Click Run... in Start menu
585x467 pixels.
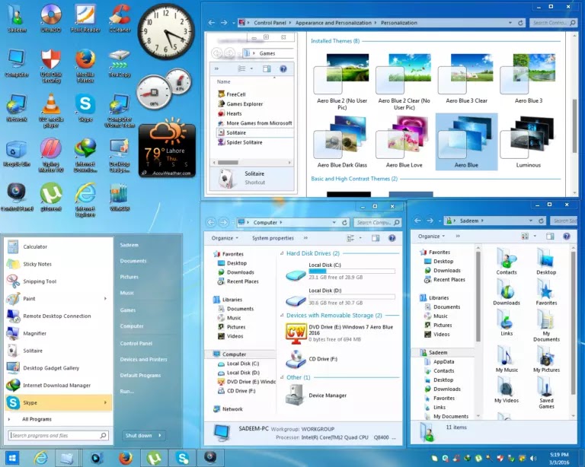click(127, 392)
